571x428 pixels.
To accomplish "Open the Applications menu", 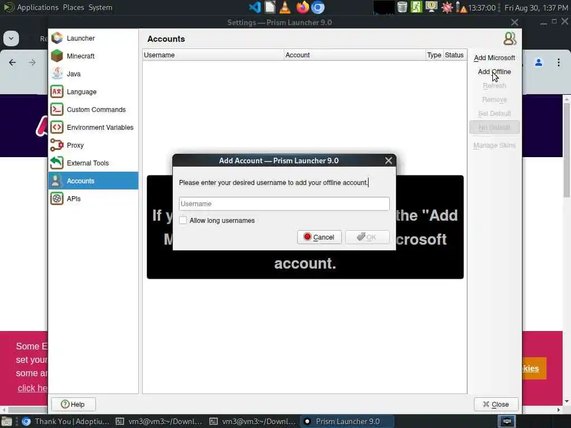I will [x=37, y=7].
